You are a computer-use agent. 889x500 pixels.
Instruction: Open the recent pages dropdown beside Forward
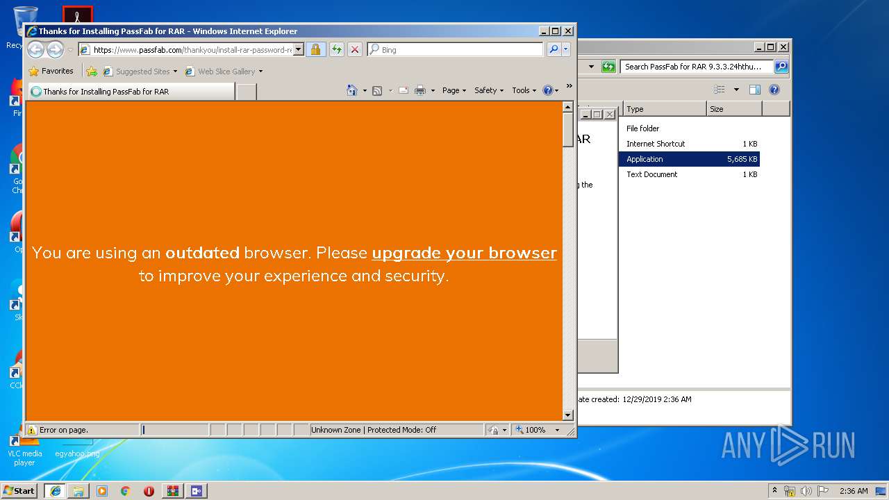pyautogui.click(x=70, y=50)
